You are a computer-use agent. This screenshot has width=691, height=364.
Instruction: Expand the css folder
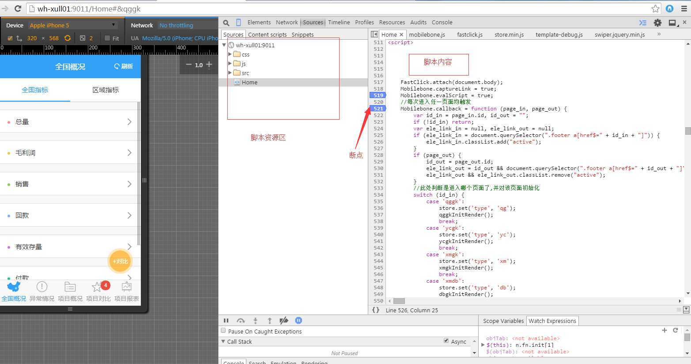tap(230, 54)
